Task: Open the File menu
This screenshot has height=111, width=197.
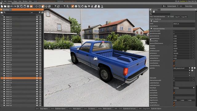Action: point(2,1)
